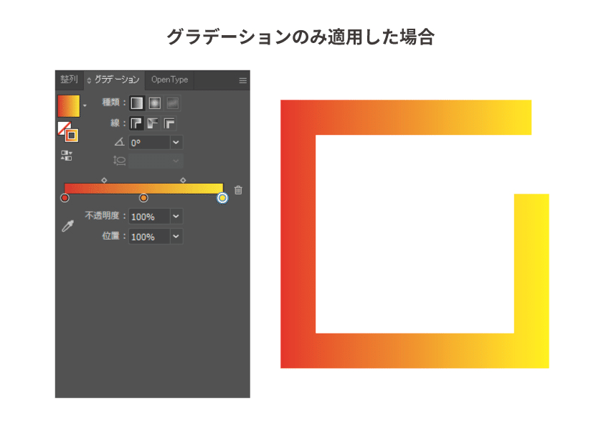Select the radial gradient type button

point(155,103)
